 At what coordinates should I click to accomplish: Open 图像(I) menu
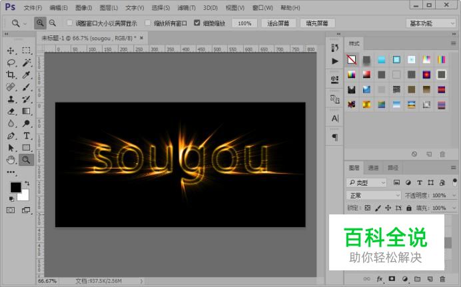click(83, 7)
